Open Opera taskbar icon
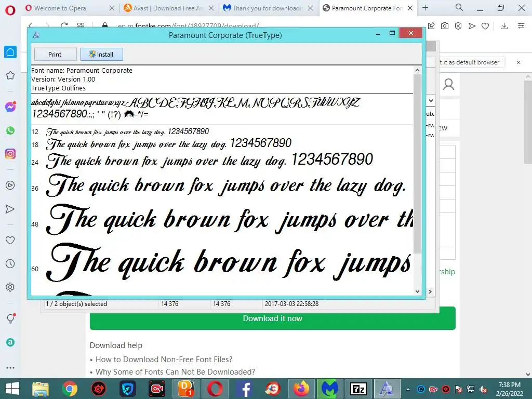 click(215, 389)
